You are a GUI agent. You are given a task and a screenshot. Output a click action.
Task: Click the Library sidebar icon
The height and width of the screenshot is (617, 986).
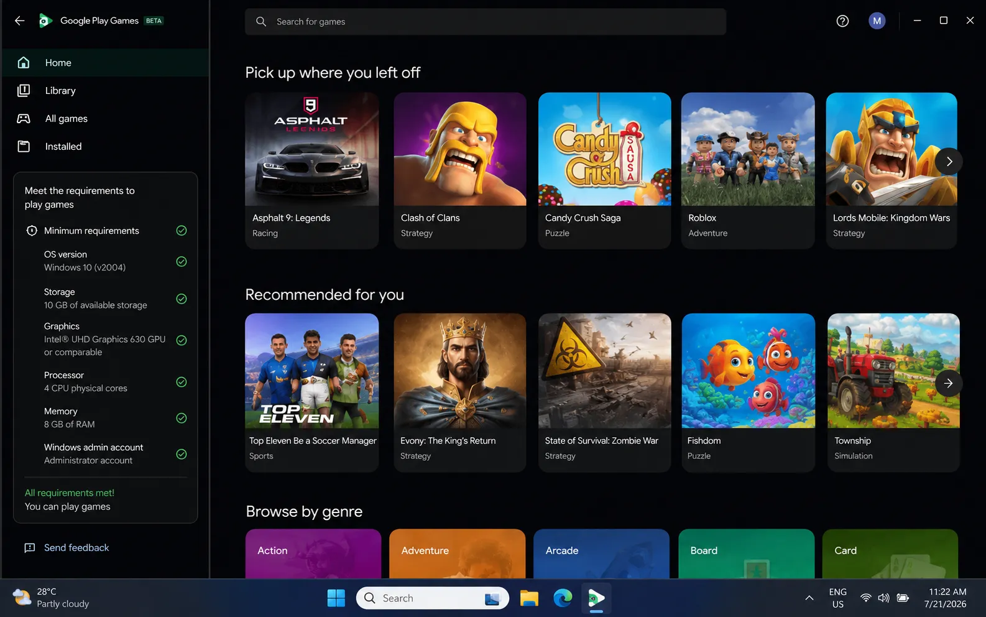tap(24, 90)
